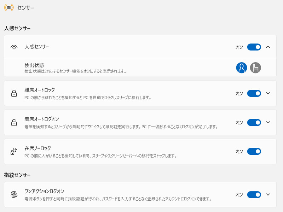
Task: Expand the ワンアクションログオン options chevron
Action: coord(268,195)
